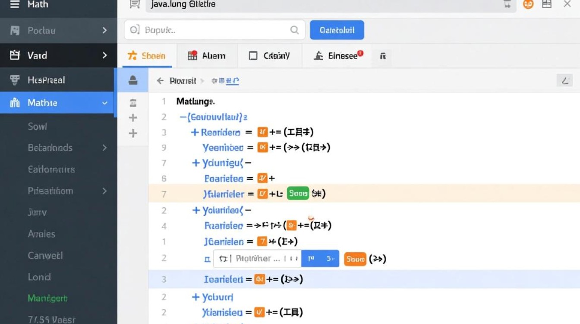Open the Einesee tab
The width and height of the screenshot is (580, 324).
click(338, 56)
